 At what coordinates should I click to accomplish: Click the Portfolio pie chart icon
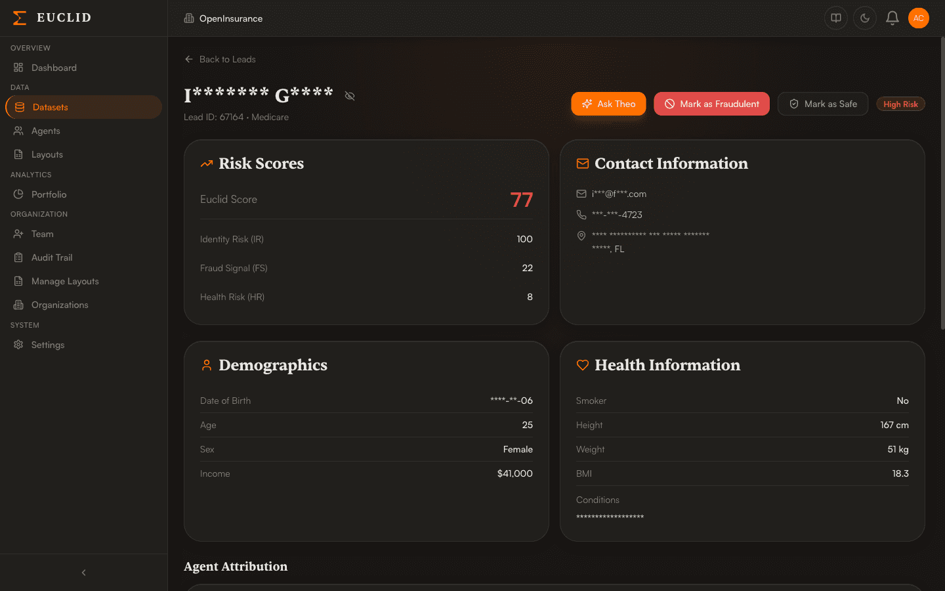18,194
